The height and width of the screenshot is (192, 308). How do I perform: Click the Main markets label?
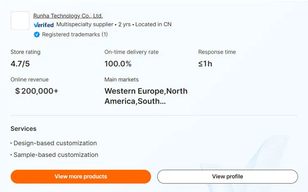pos(122,79)
